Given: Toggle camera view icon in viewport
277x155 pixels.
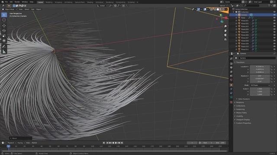Looking at the screenshot, I should pos(225,35).
